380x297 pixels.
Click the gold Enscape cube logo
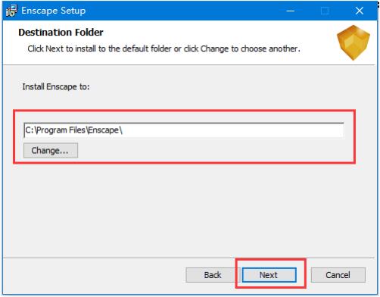click(x=354, y=42)
